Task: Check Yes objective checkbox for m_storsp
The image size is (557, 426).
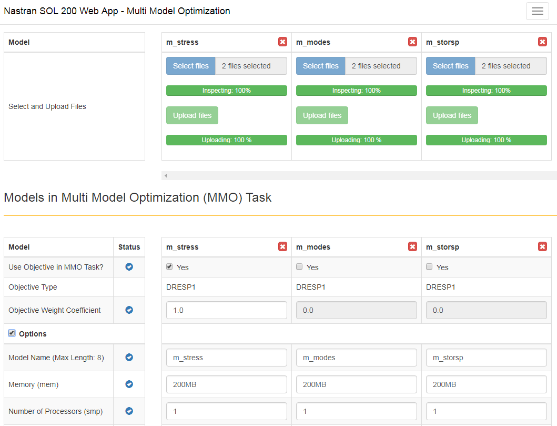Action: 429,266
